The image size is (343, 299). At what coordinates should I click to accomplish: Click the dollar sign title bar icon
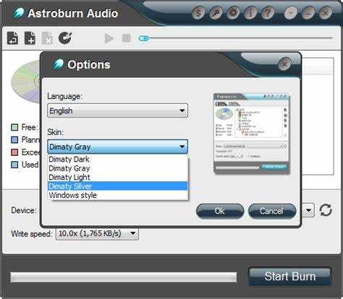pyautogui.click(x=198, y=13)
